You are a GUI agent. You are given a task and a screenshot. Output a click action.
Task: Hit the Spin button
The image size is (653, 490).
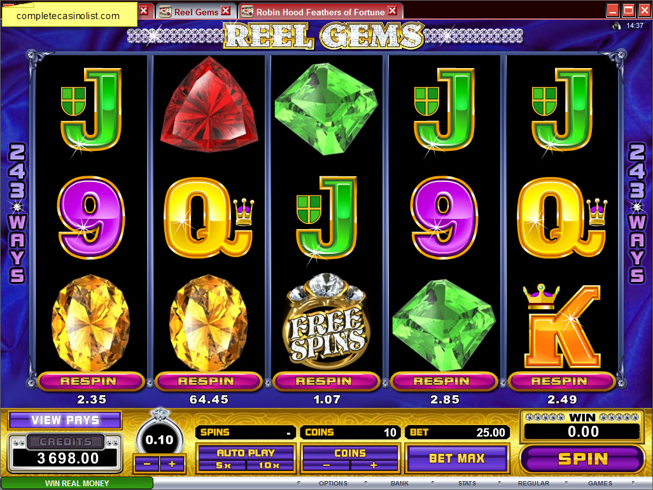click(x=582, y=459)
